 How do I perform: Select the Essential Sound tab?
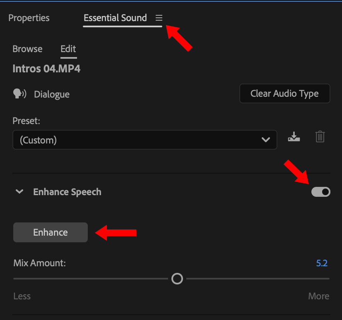coord(115,18)
